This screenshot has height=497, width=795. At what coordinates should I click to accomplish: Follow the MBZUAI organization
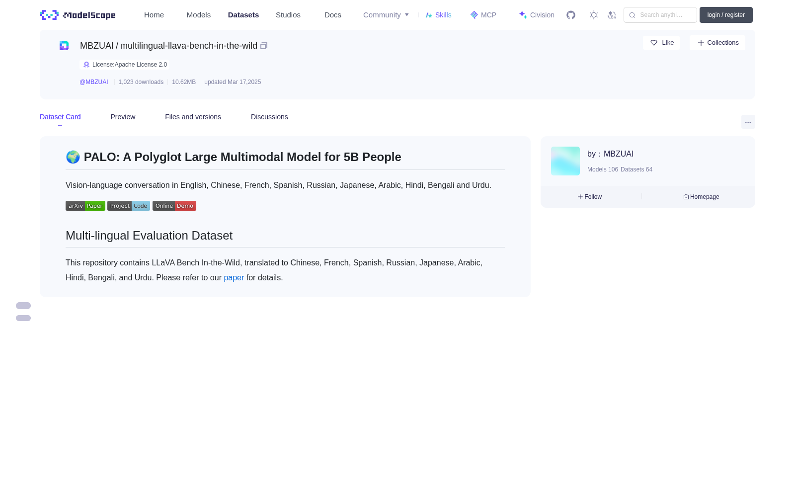[590, 197]
